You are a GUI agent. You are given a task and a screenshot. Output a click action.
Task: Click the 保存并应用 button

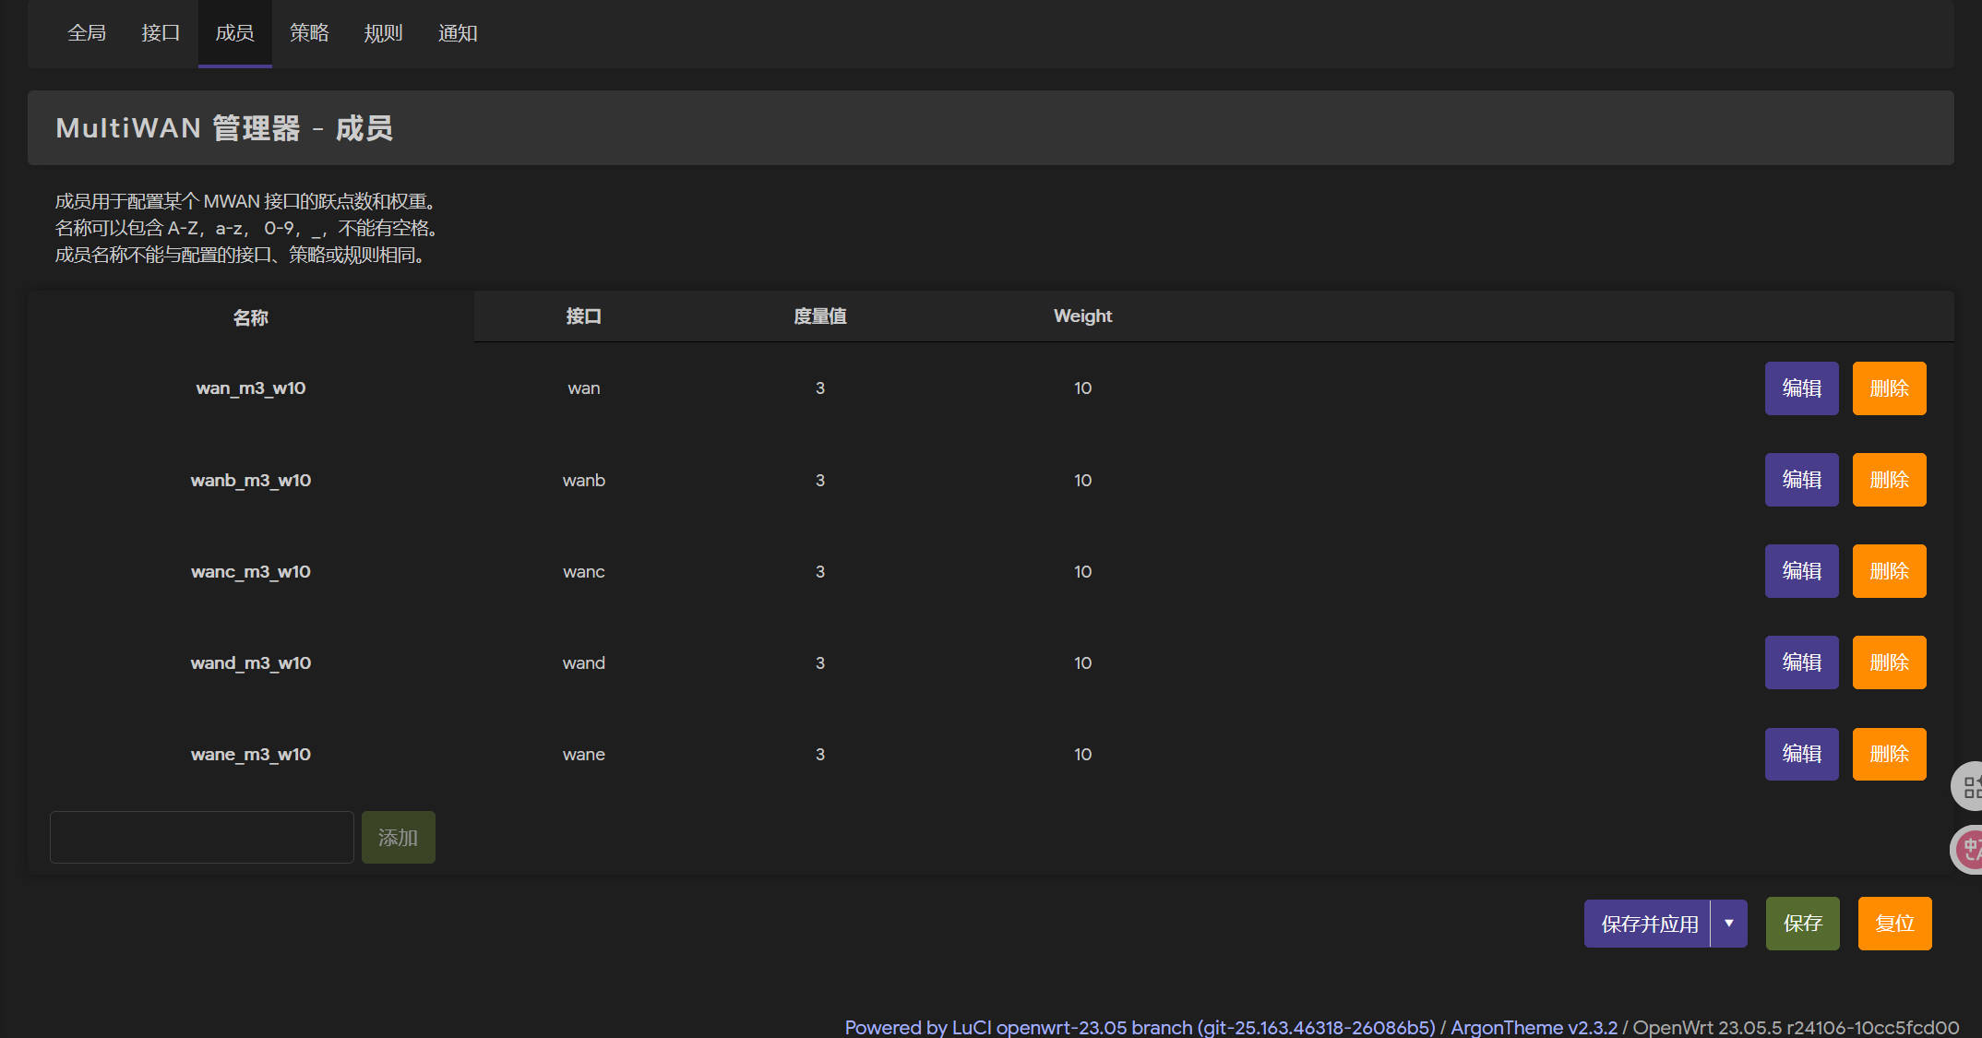1648,924
